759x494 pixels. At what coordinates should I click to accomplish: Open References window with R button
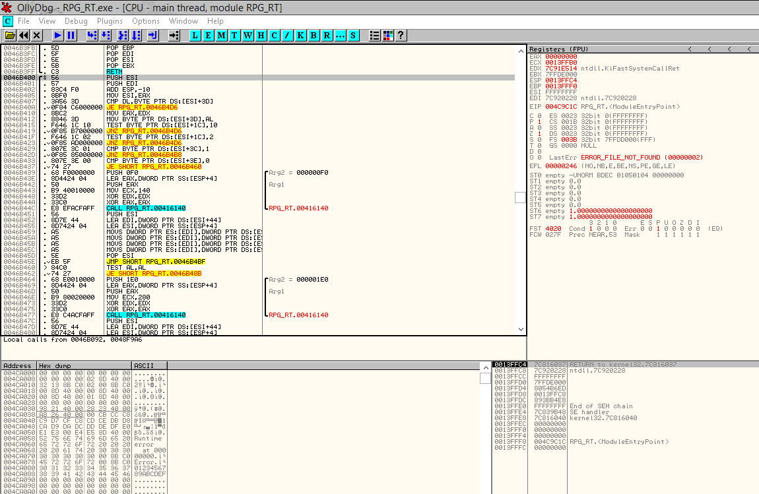coord(327,36)
